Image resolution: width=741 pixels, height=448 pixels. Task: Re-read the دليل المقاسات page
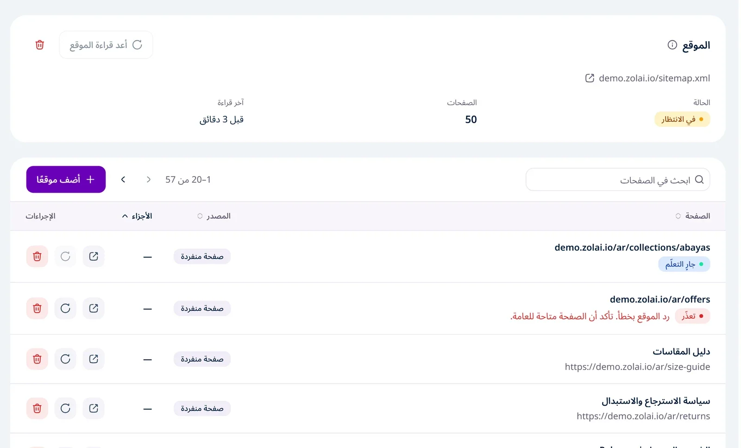pyautogui.click(x=65, y=359)
